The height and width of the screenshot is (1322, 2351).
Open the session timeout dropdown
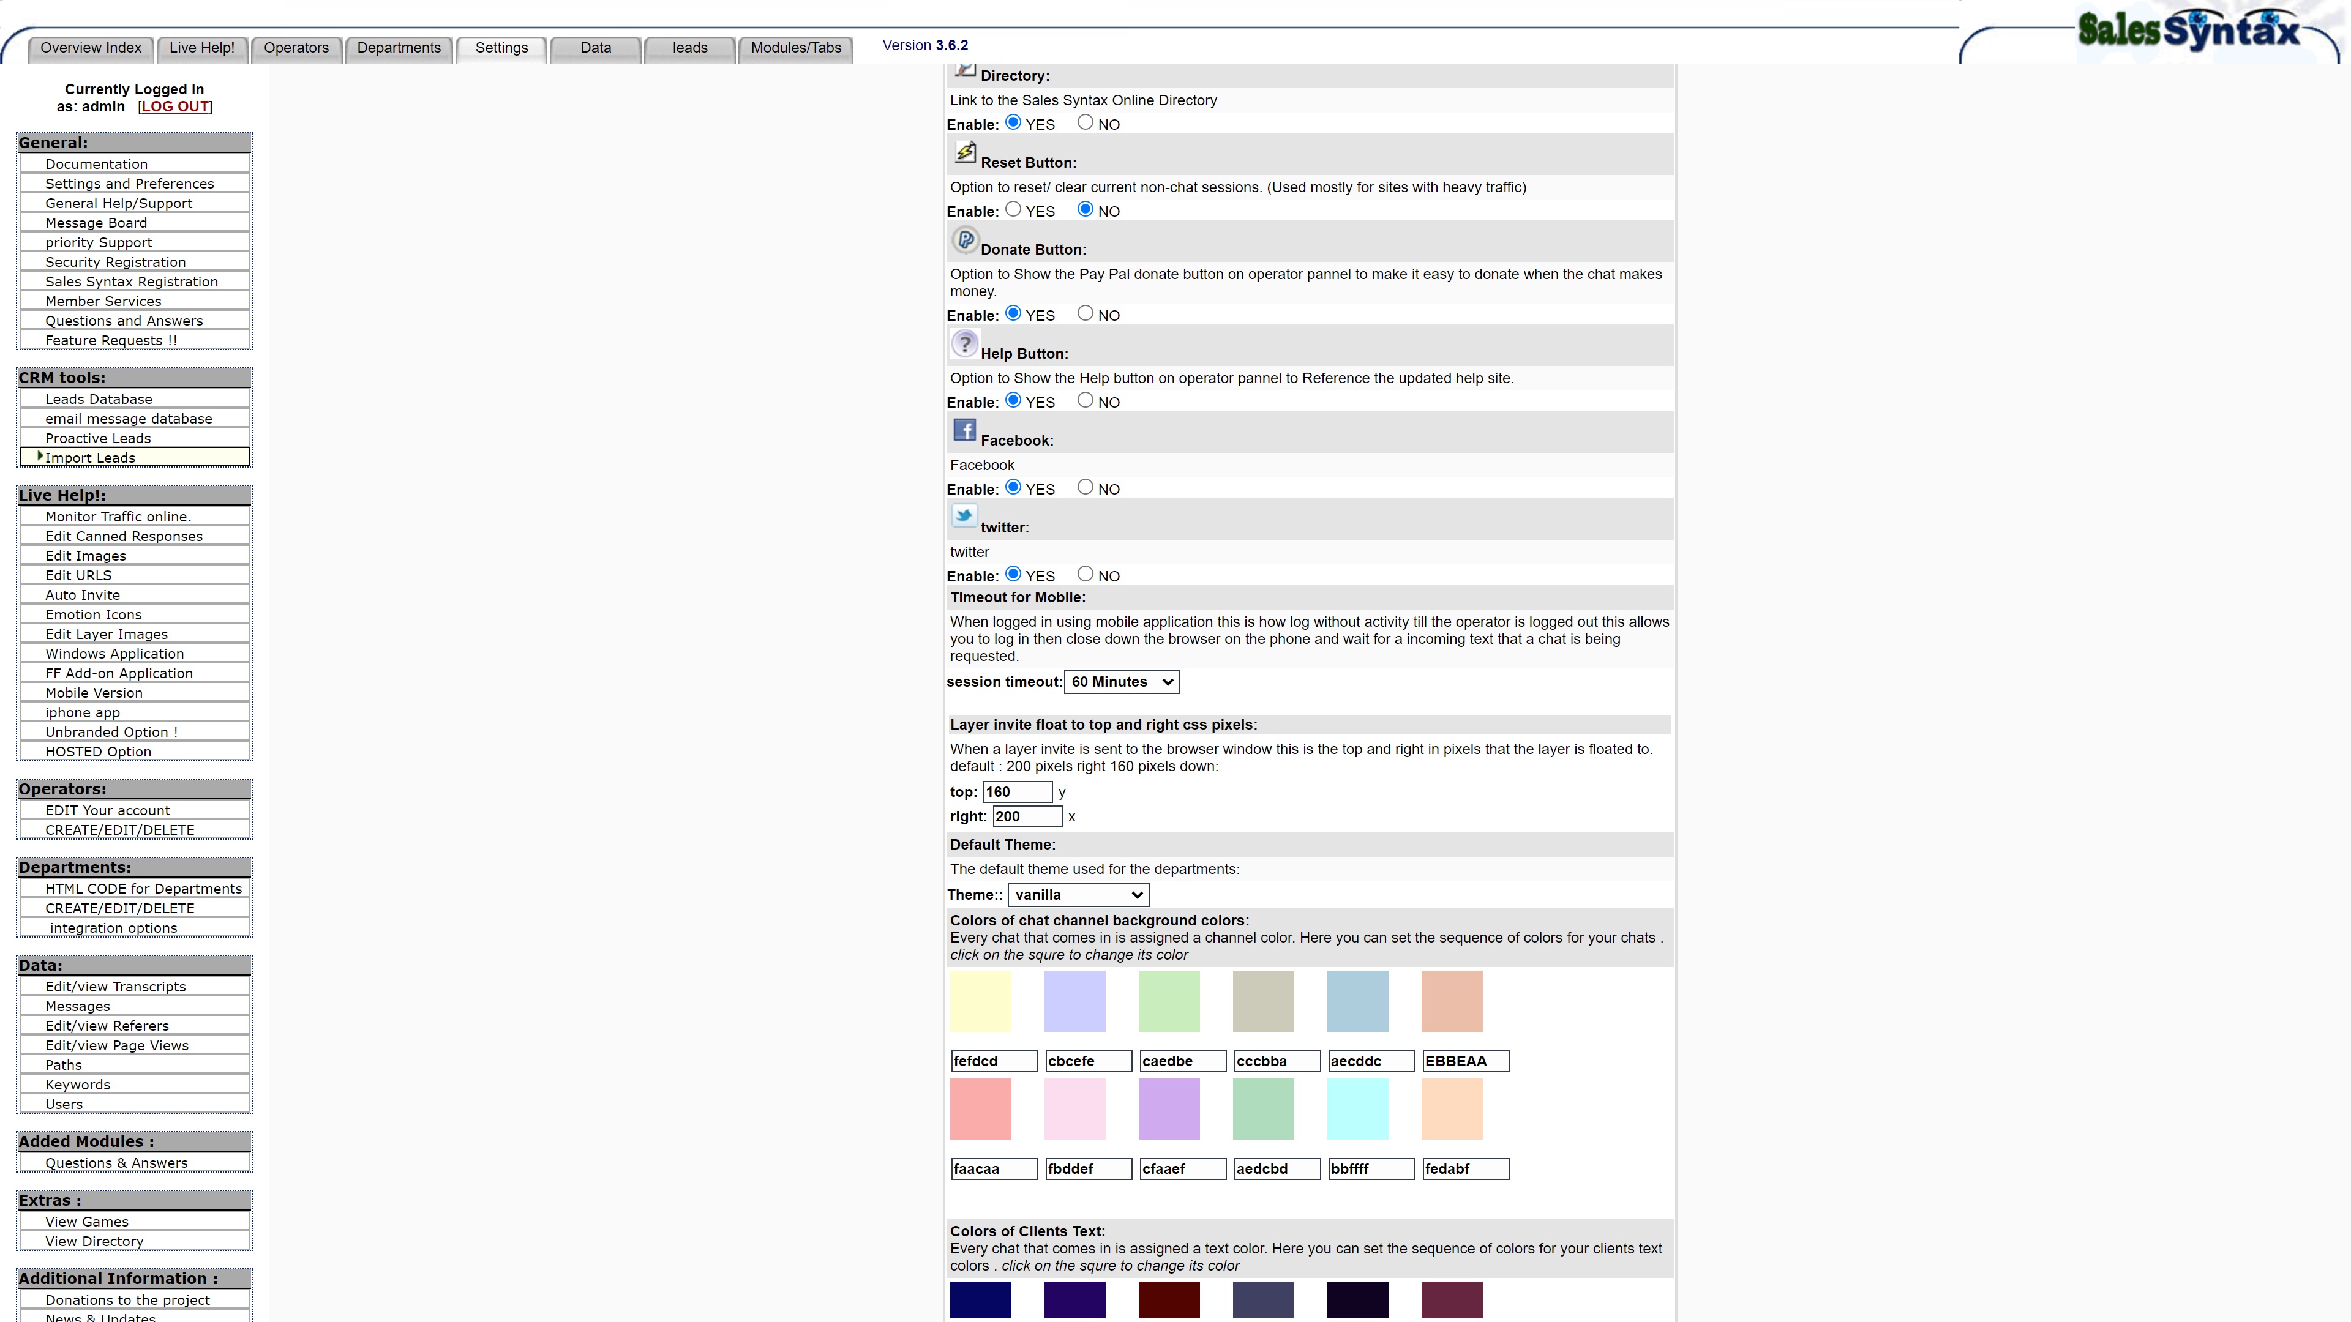(x=1122, y=682)
